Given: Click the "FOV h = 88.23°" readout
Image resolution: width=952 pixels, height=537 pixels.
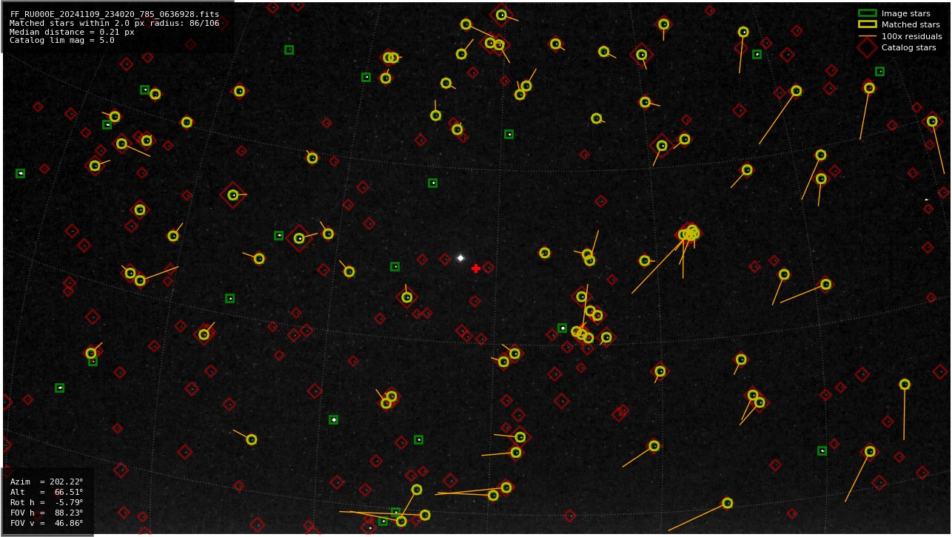Looking at the screenshot, I should [x=47, y=513].
